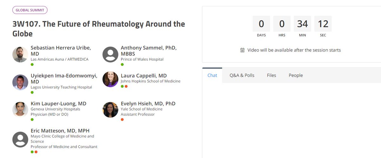Screen dimensions: 381x158
Task: Open the Files tab
Action: click(271, 76)
